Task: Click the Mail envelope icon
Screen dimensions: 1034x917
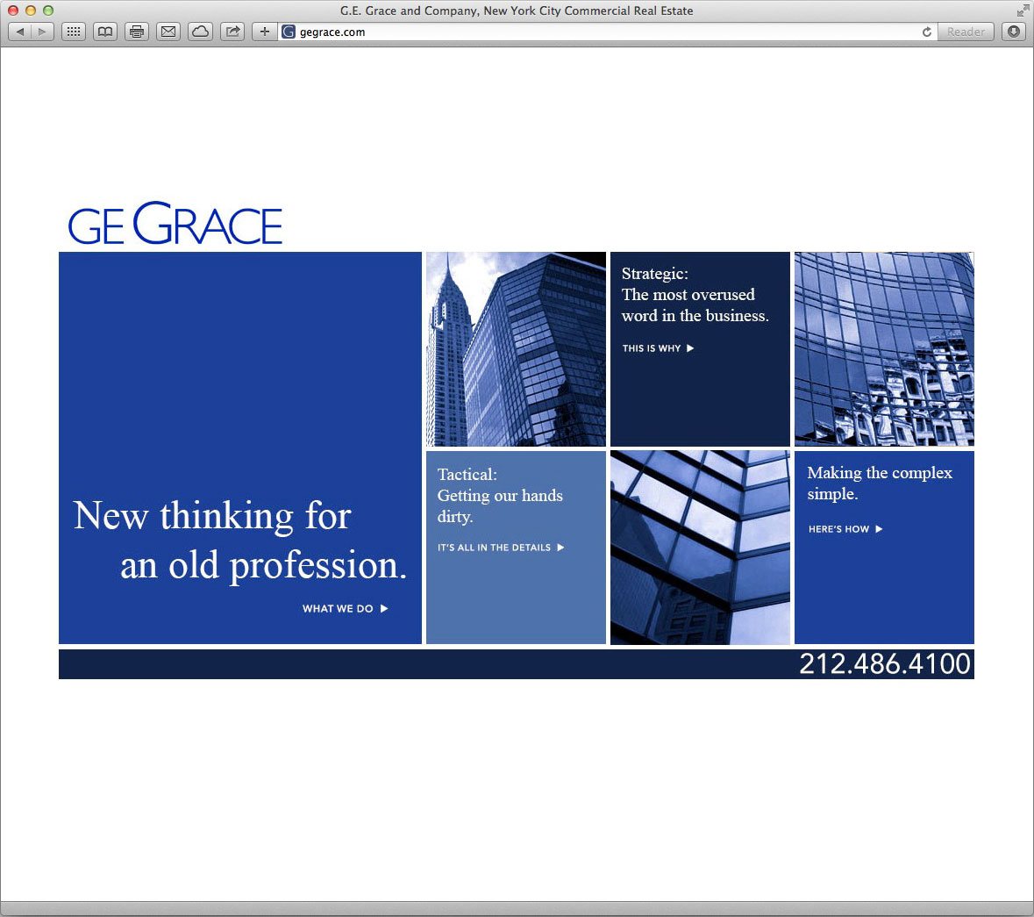Action: tap(168, 32)
